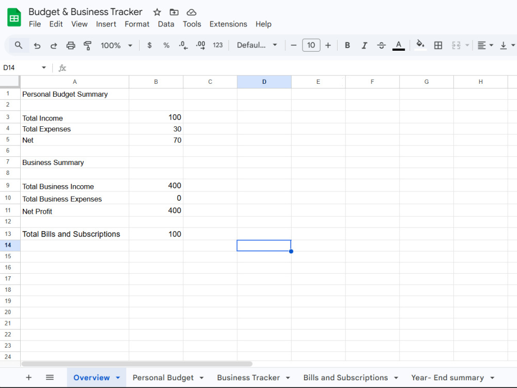Open the borders tool

click(x=438, y=45)
